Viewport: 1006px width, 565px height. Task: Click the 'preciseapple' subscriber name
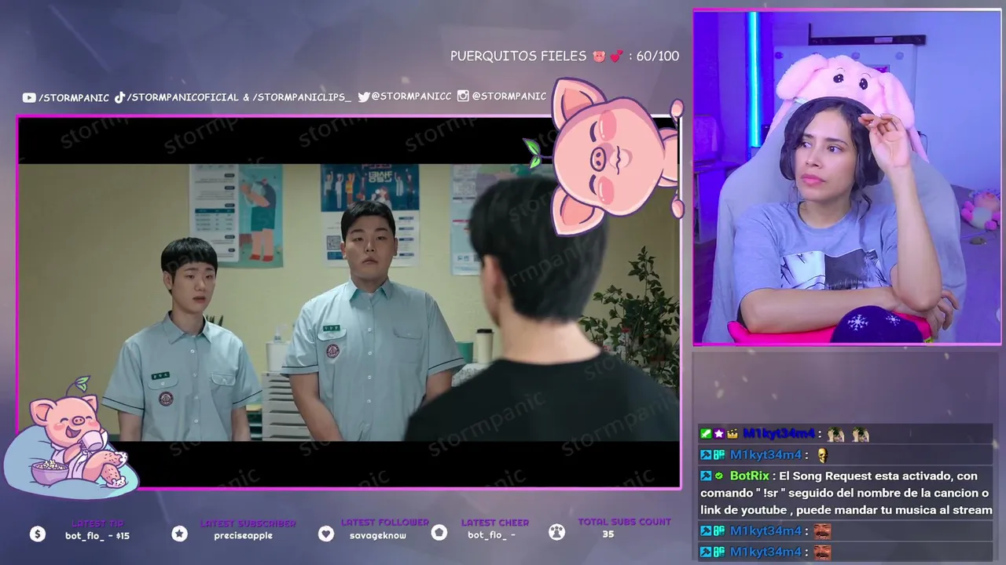click(x=244, y=536)
